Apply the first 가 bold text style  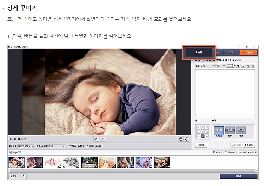pos(238,65)
